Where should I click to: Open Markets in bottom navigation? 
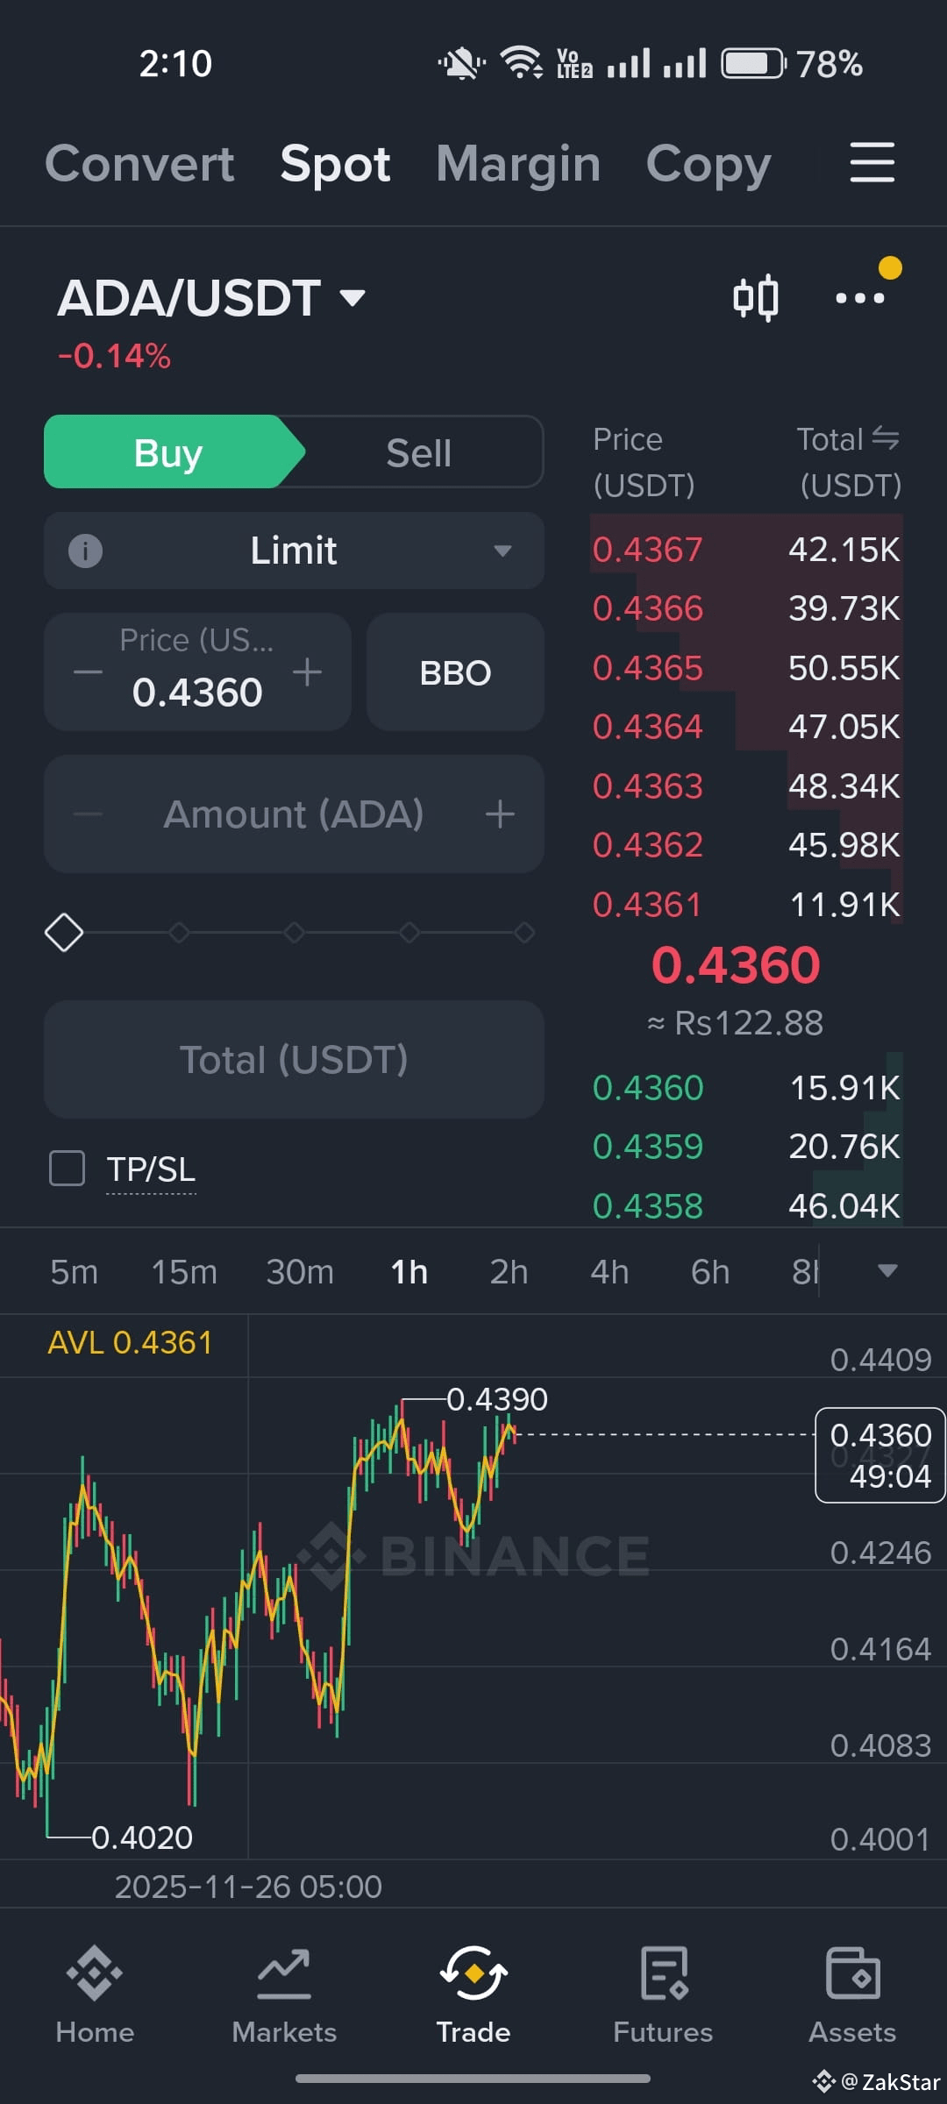(284, 1996)
